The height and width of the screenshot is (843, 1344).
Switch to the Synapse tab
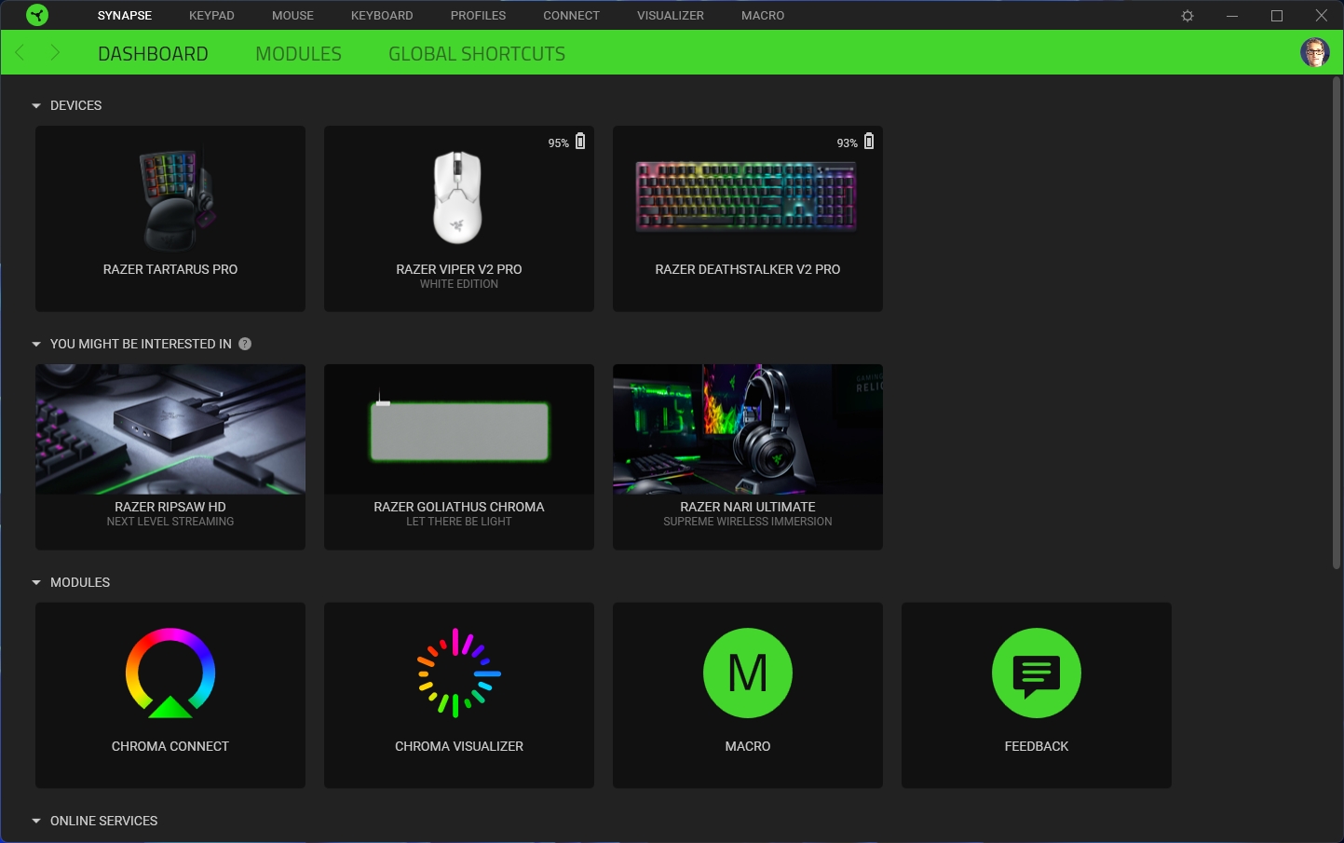(125, 16)
